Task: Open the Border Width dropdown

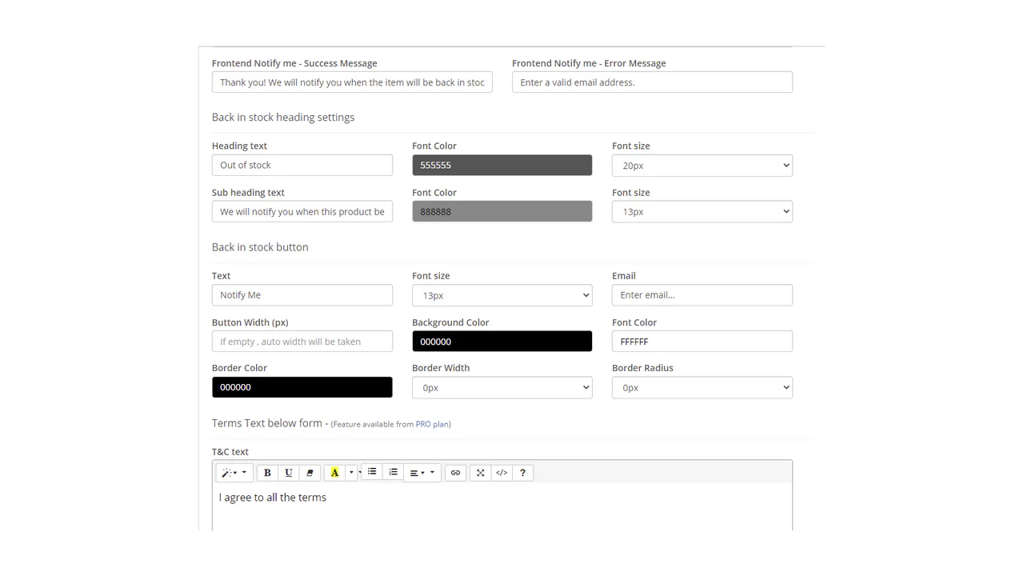Action: point(502,388)
